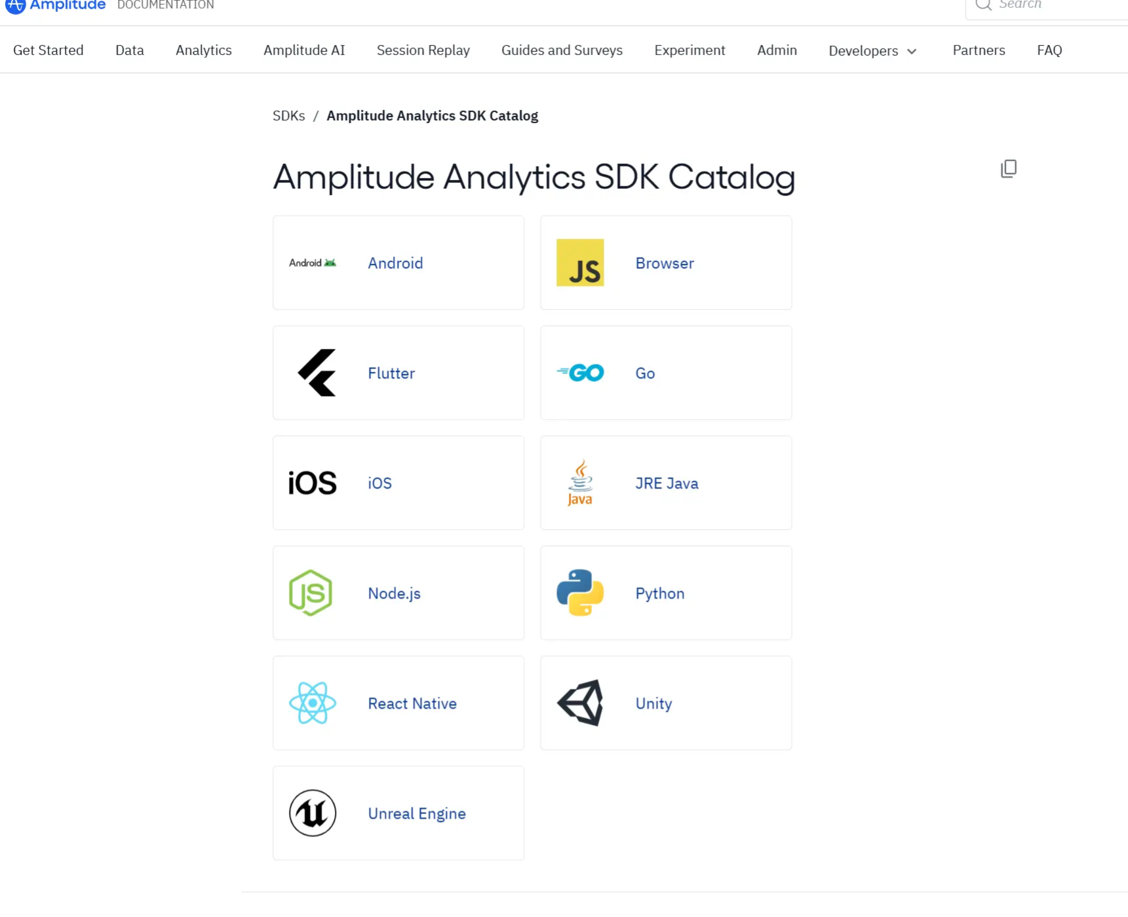Open the iOS SDK text link
Viewport: 1128px width, 917px height.
point(379,483)
